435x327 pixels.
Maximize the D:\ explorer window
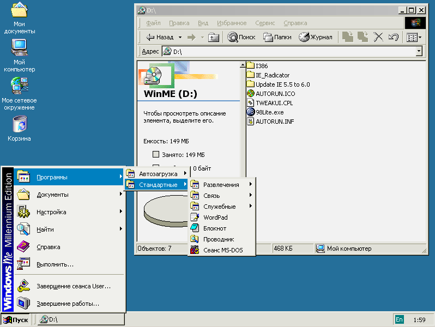pyautogui.click(x=412, y=10)
